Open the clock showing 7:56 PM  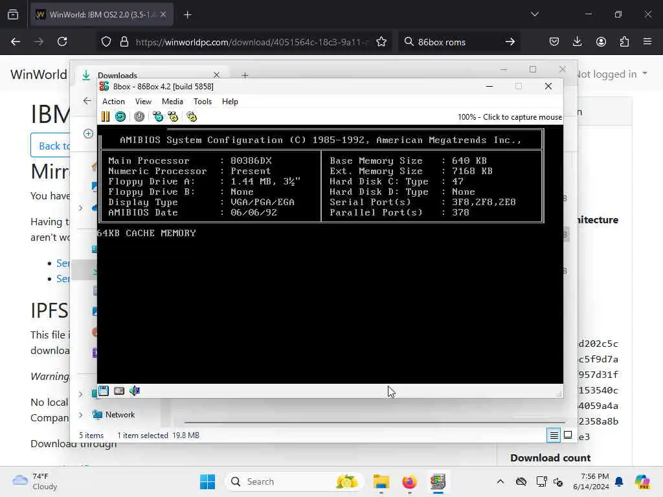click(591, 481)
